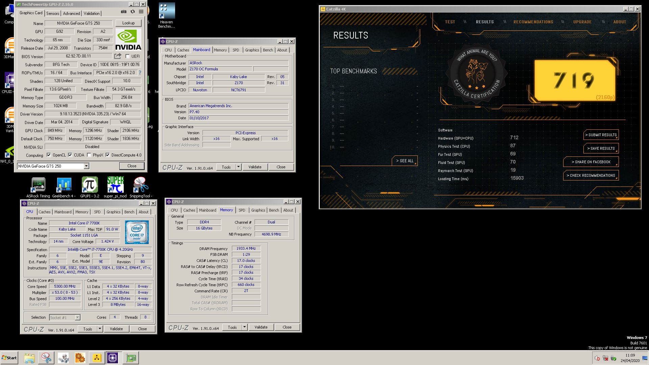Take a GPU-Z screenshot with camera icon
The width and height of the screenshot is (649, 365).
tap(124, 12)
